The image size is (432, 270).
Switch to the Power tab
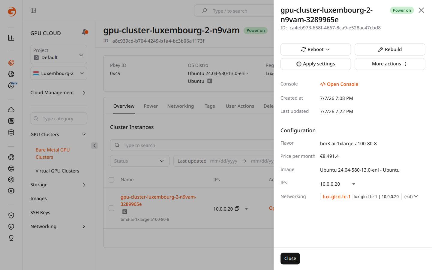click(x=151, y=106)
